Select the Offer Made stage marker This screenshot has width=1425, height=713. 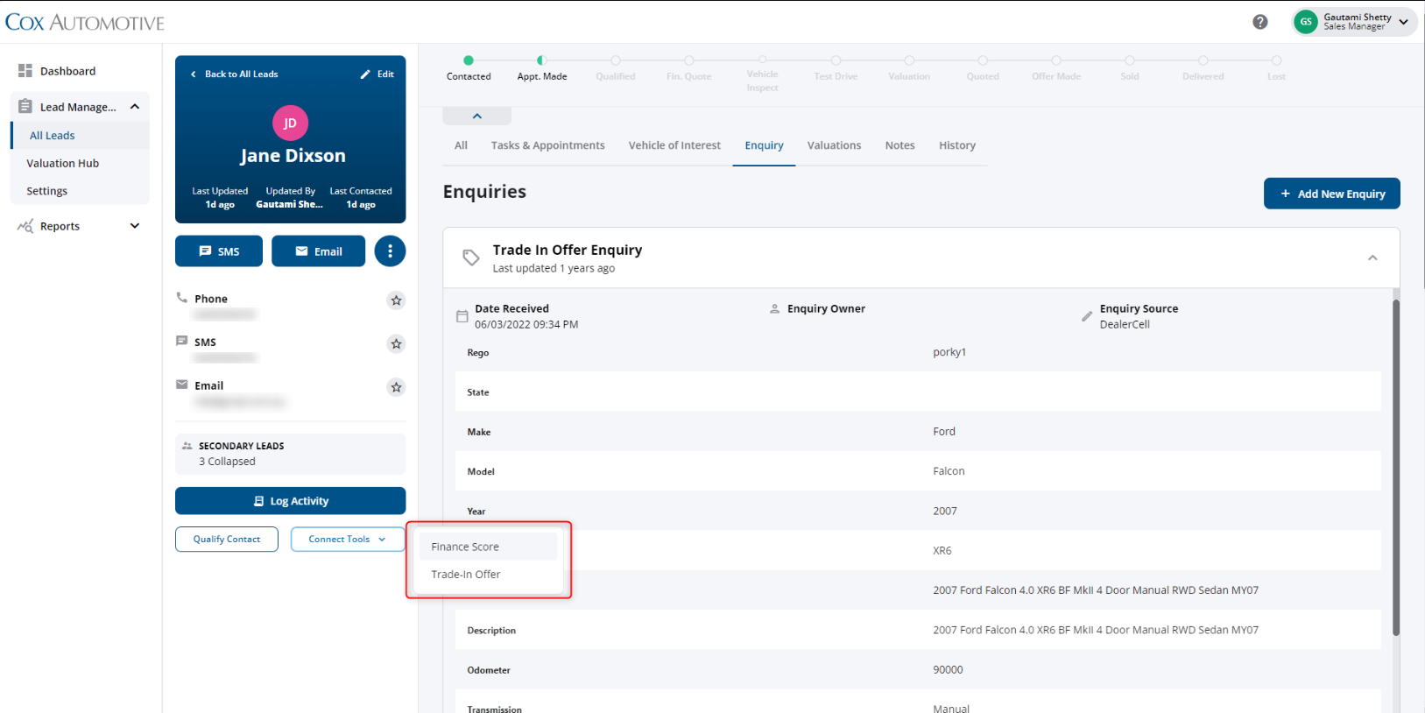tap(1056, 60)
